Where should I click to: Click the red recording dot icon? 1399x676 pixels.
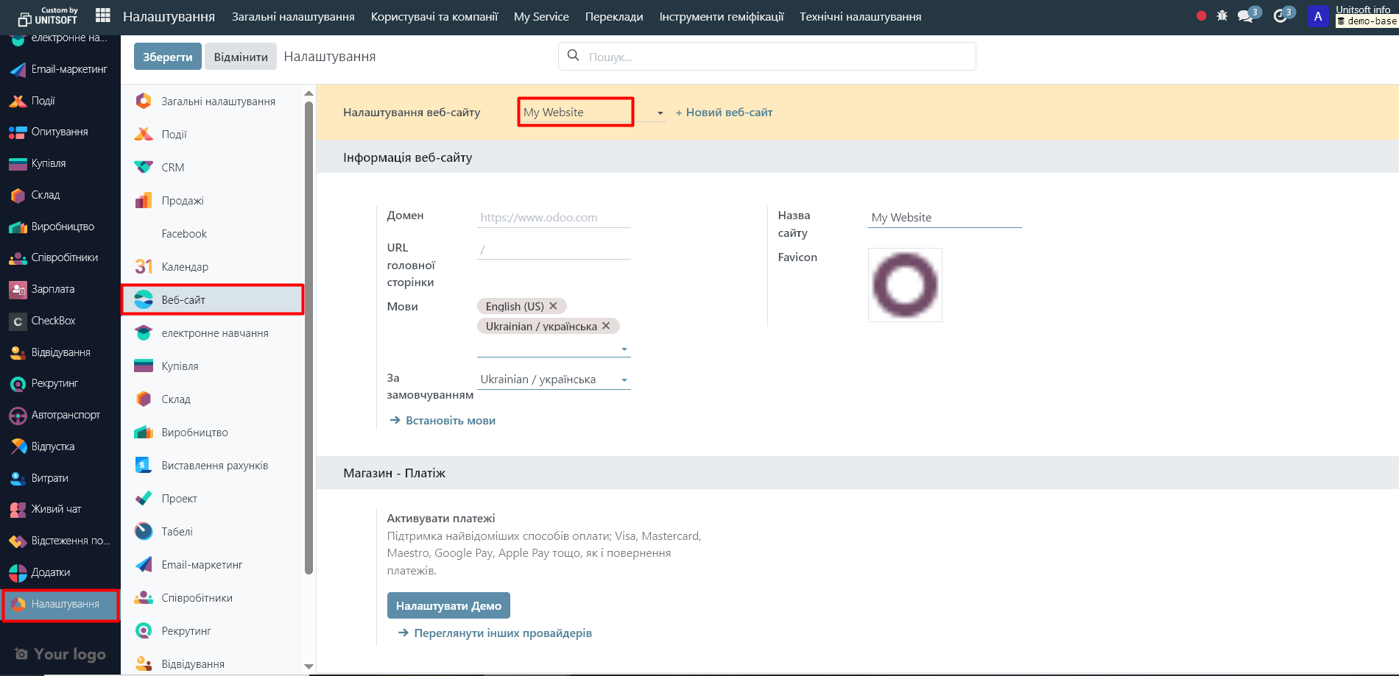(1202, 15)
